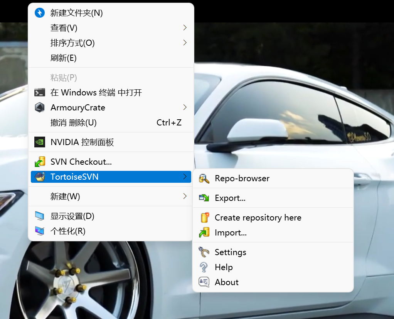Open 个性化(R) entry
The height and width of the screenshot is (319, 394).
111,231
